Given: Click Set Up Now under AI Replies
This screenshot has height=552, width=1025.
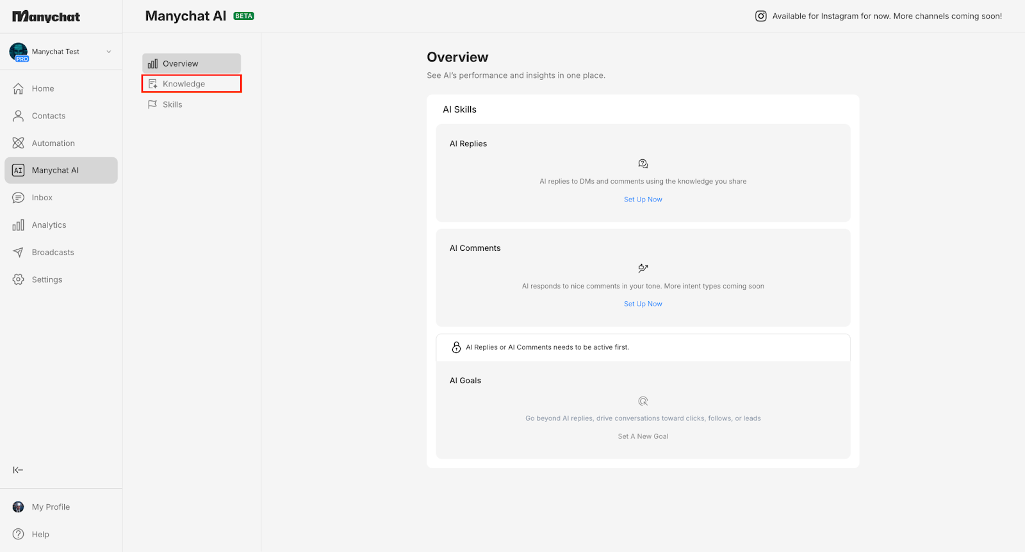Looking at the screenshot, I should pyautogui.click(x=643, y=200).
